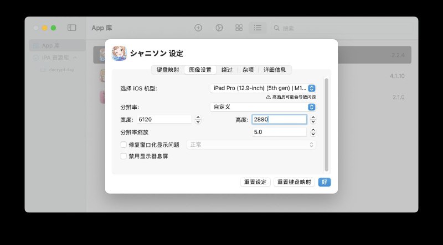Click the stepper next to 宽度 field

[198, 119]
